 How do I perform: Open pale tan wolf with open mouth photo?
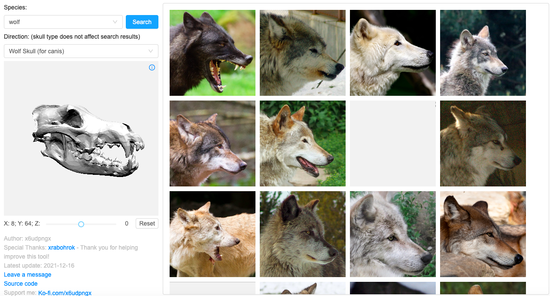[213, 234]
